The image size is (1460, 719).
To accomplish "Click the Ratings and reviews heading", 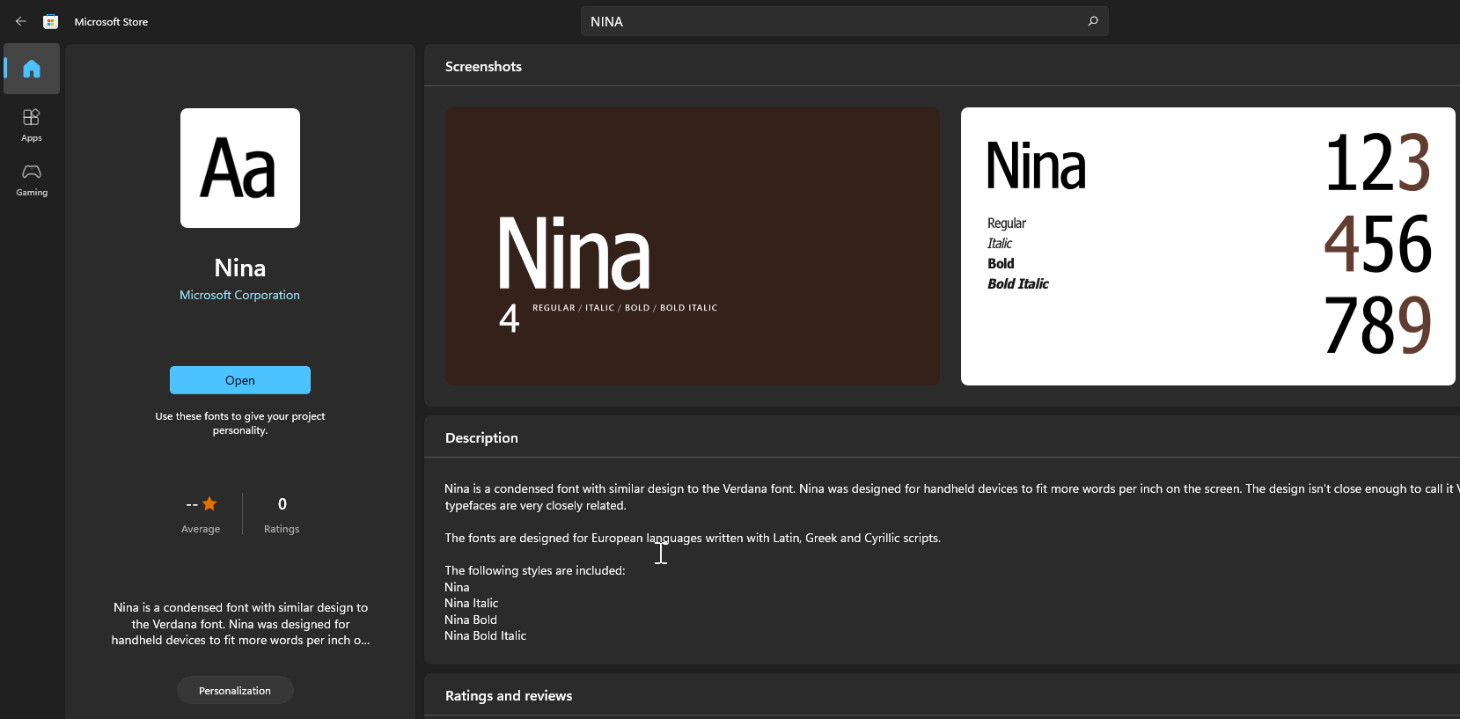I will pos(509,695).
